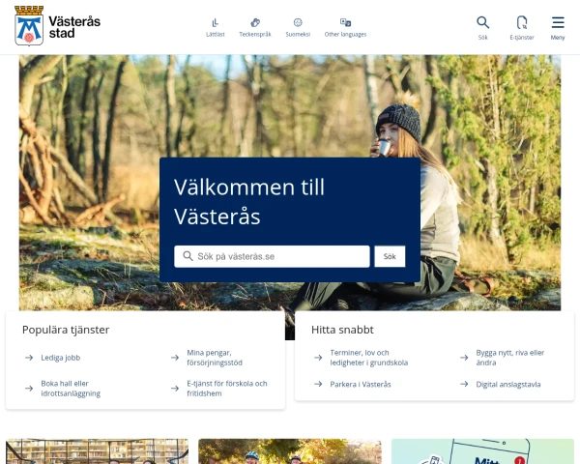
Task: Open Bygga nytt, riva eller ändra link
Action: point(509,358)
